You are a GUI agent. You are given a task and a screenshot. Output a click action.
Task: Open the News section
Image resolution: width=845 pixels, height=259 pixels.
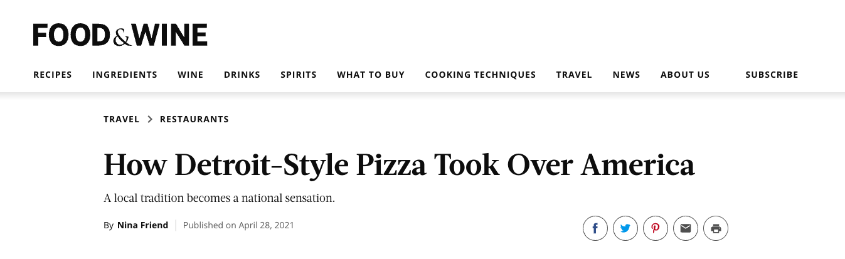tap(627, 75)
